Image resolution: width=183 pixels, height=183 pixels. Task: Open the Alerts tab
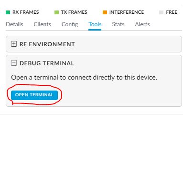(x=142, y=24)
